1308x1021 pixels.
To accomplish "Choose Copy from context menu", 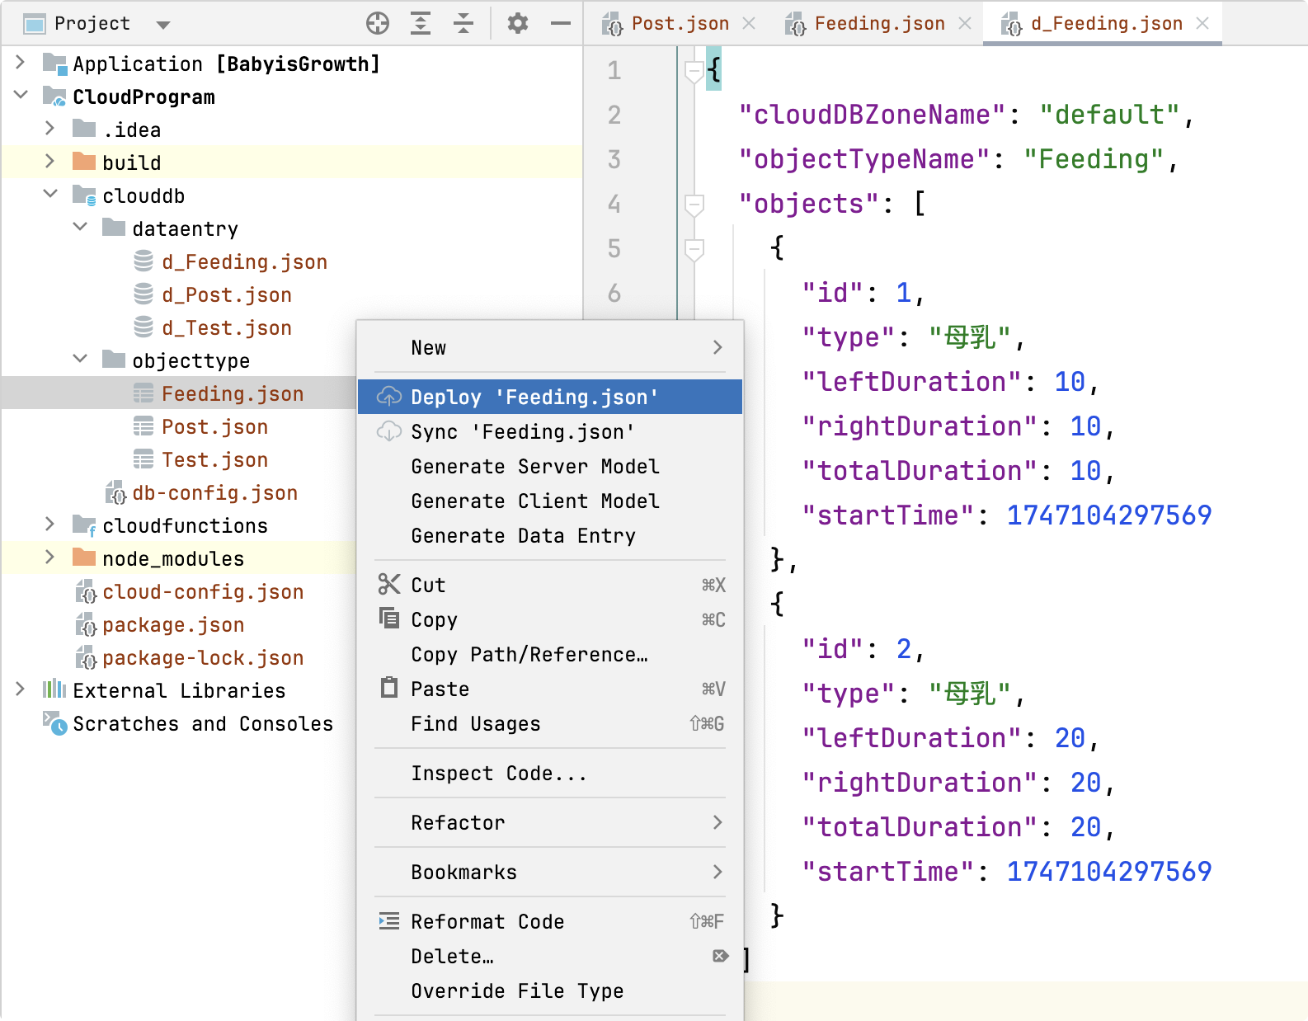I will tap(550, 619).
